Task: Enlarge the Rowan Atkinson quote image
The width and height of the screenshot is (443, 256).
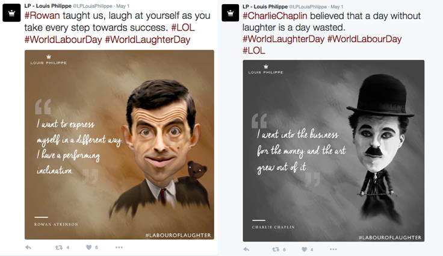Action: pyautogui.click(x=119, y=145)
